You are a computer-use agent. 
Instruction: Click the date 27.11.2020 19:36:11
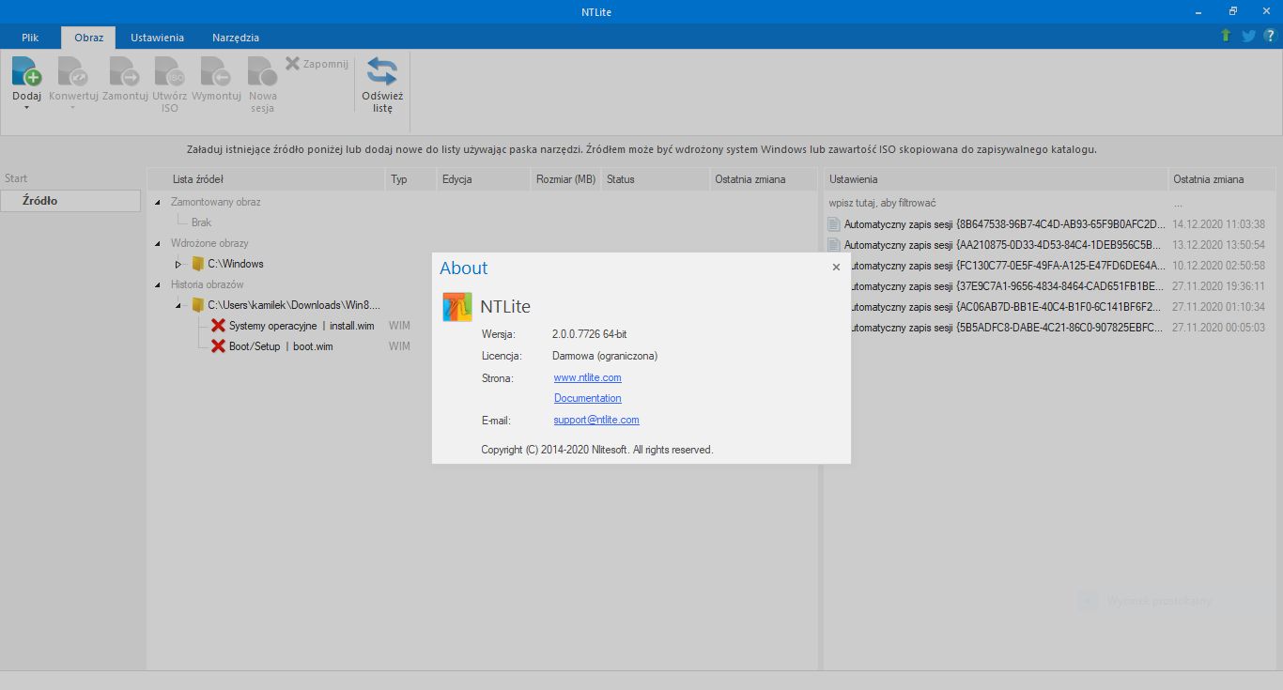(1219, 286)
